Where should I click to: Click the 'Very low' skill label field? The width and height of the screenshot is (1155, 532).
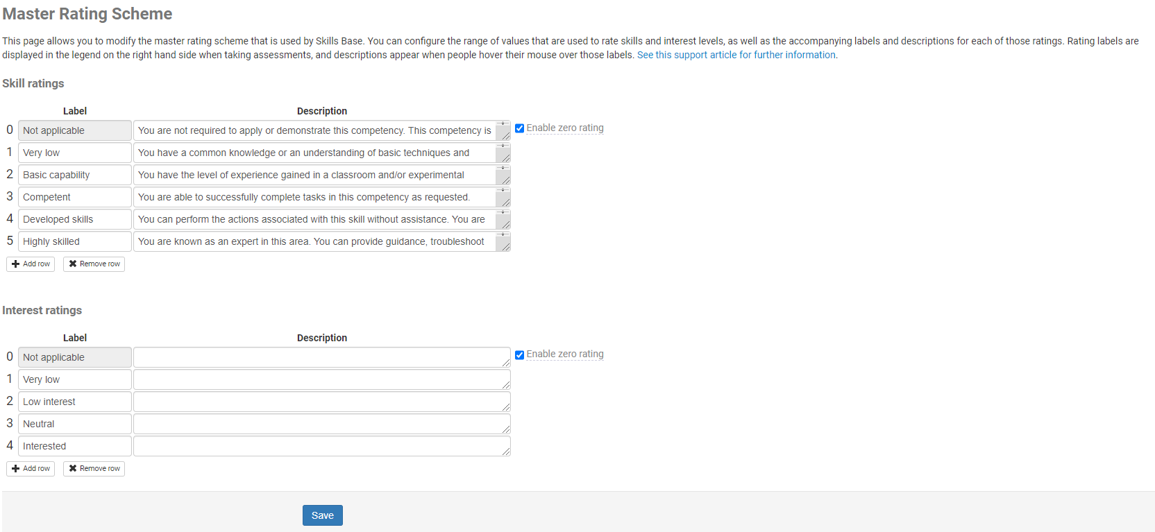[x=75, y=153]
